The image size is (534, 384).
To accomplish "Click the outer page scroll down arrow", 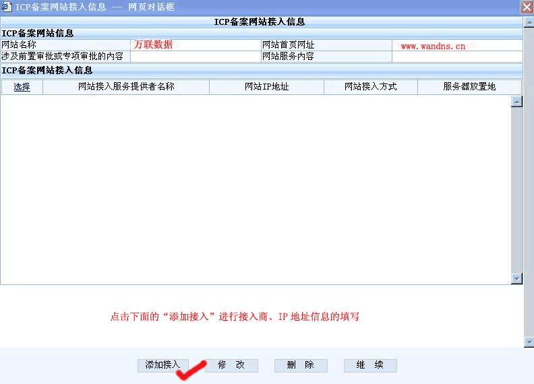I will 529,343.
